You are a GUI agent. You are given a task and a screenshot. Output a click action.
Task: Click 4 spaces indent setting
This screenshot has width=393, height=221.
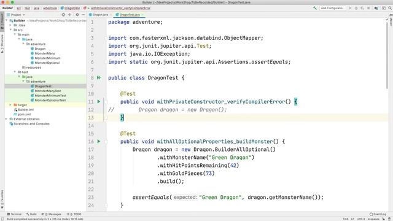[373, 219]
